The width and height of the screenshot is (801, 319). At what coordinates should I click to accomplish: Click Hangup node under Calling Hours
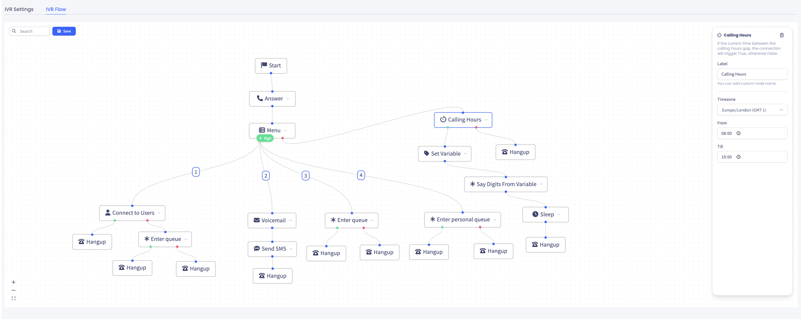pyautogui.click(x=515, y=152)
